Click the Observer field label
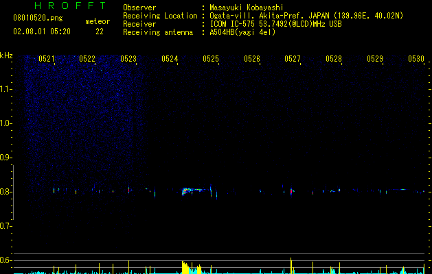Screen dimensions: 432x274 [139, 8]
